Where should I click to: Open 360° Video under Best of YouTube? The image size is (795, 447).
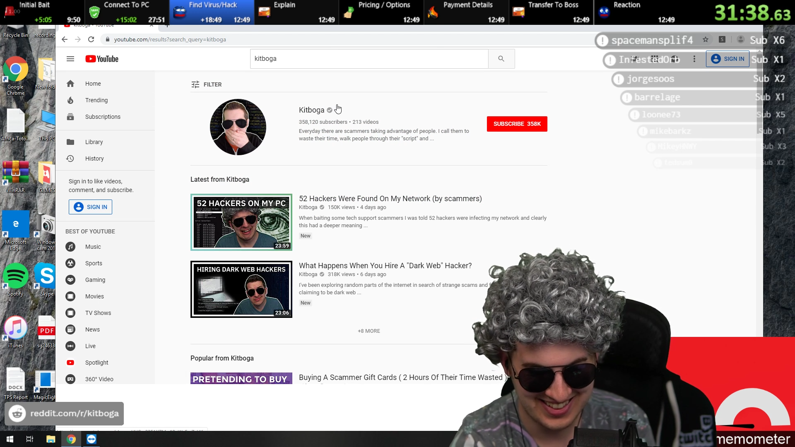tap(105, 379)
